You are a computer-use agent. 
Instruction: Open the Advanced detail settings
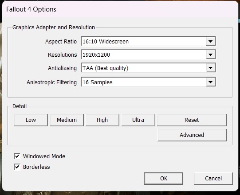[x=192, y=135]
